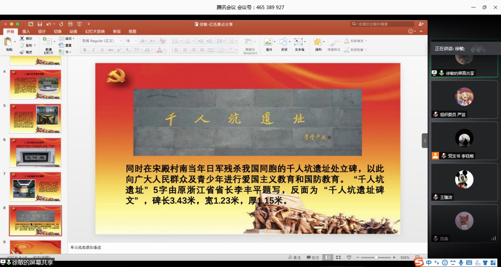
Task: Click the Arrange (排列) icon
Action: pos(318,42)
